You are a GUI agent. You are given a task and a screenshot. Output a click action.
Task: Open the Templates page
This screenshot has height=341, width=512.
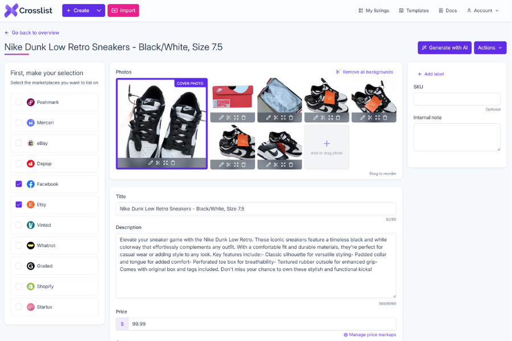[414, 10]
